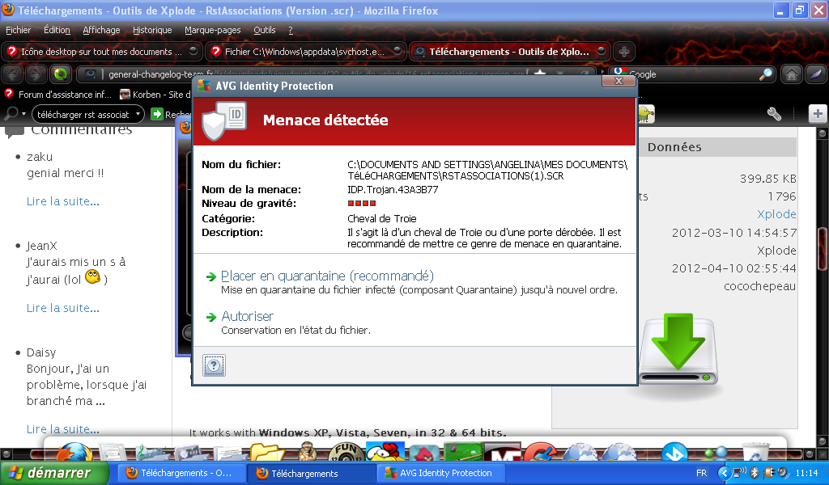Switch to 'Fichier C:\Windows\appdata\svchost' tab

pos(304,52)
